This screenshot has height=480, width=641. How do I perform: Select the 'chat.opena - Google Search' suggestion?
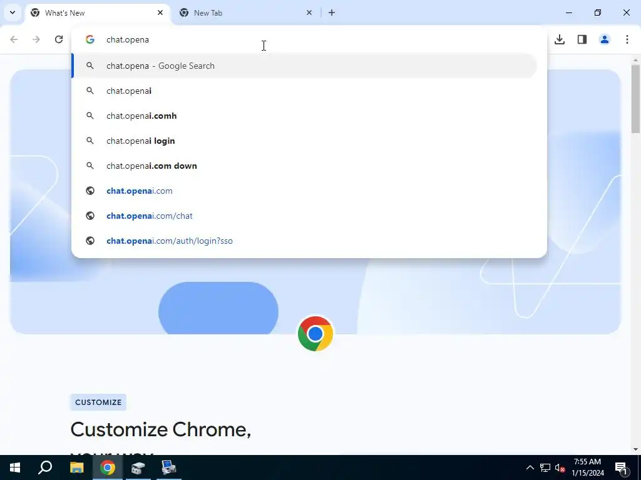[x=305, y=66]
